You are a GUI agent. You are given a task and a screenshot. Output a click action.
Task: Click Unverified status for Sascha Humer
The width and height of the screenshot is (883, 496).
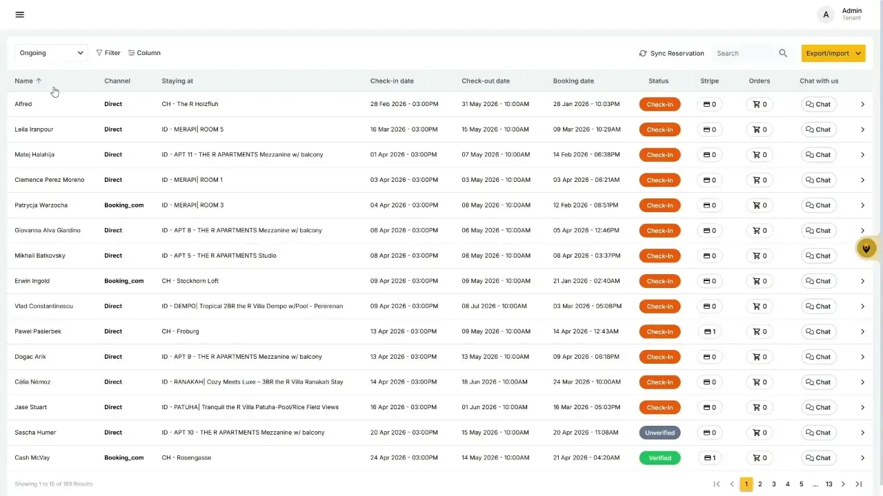[659, 433]
